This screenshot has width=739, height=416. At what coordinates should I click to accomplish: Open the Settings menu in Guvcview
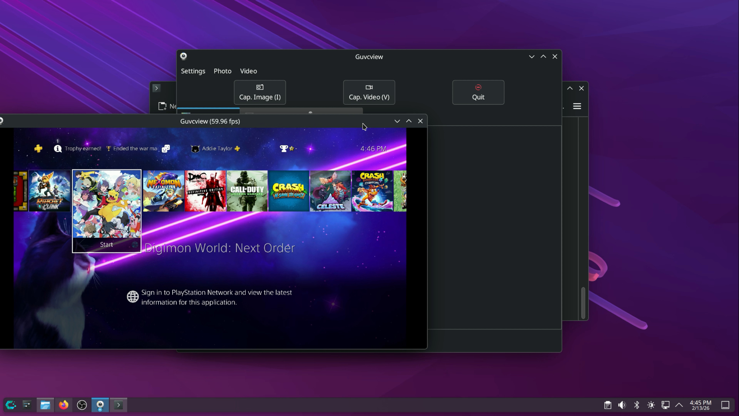[193, 71]
